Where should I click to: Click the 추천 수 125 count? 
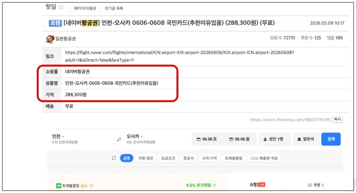pos(310,38)
